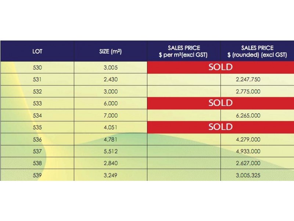Click the SOLD banner on lot 535's row
Viewport: 294px width, 221px height.
(220, 127)
